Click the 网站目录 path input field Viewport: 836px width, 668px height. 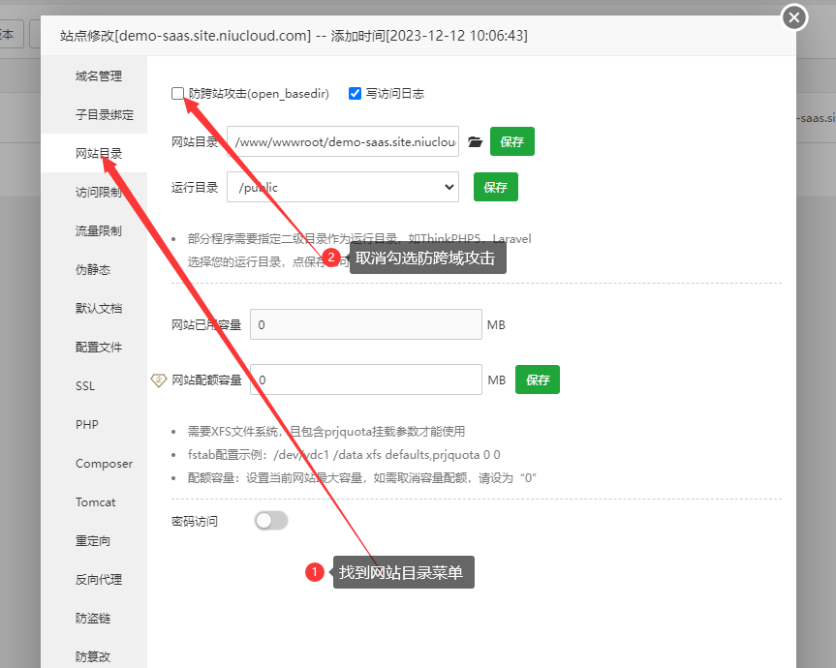tap(343, 142)
